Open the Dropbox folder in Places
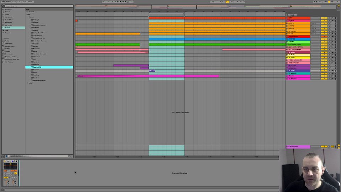The width and height of the screenshot is (341, 192). 7,51
